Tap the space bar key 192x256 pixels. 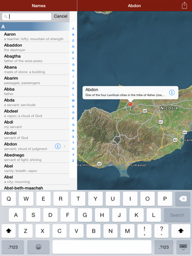click(102, 247)
